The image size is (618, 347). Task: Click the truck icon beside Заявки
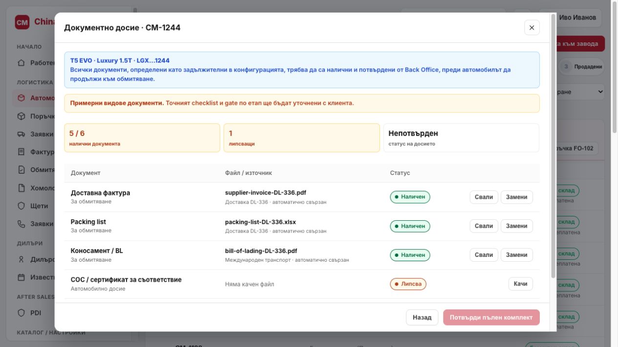click(21, 134)
